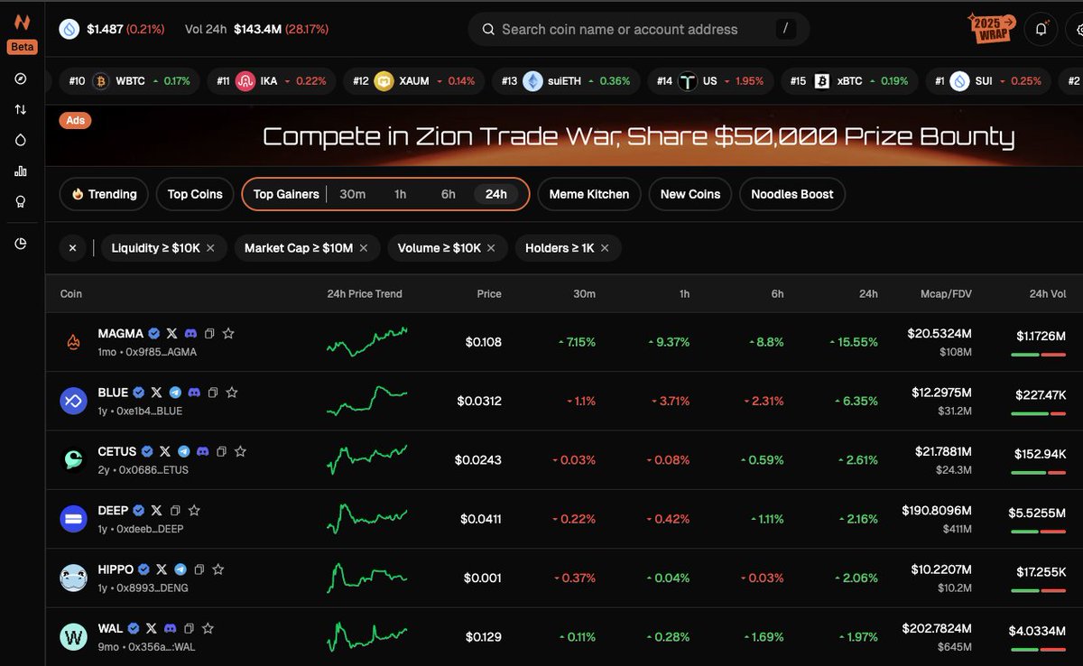Open MAGMA's X (Twitter) link icon
The width and height of the screenshot is (1083, 666).
click(171, 334)
